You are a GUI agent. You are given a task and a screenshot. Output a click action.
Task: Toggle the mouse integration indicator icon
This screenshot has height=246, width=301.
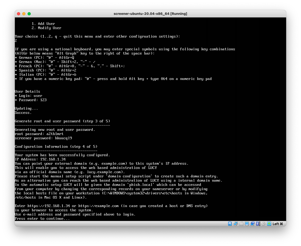click(263, 224)
